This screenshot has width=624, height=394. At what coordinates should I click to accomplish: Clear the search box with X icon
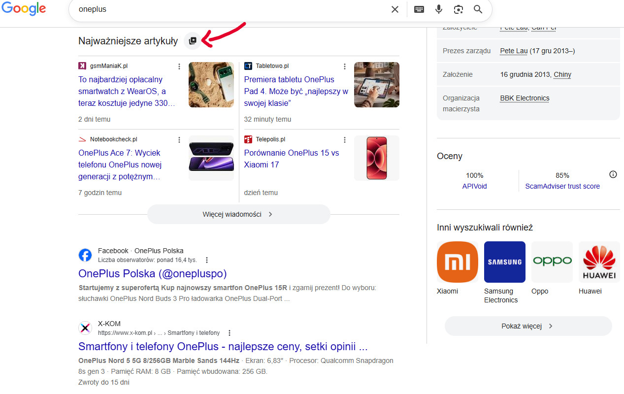pos(395,9)
